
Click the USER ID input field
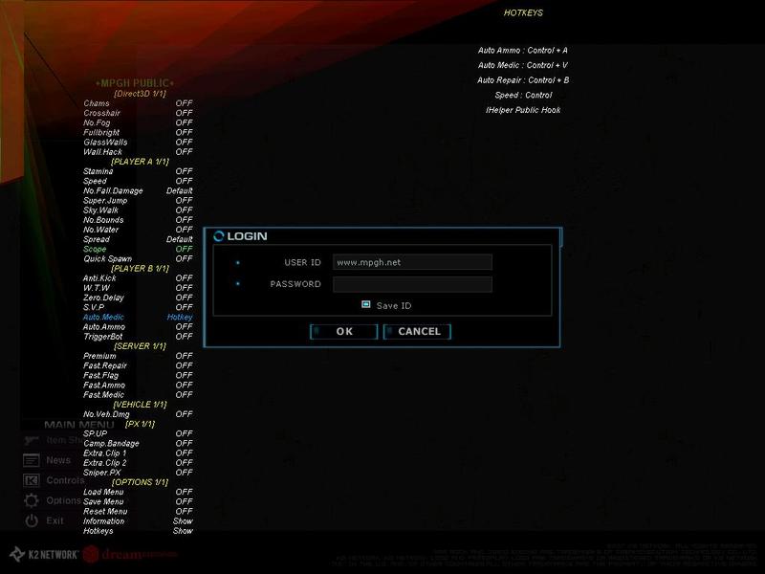(412, 262)
